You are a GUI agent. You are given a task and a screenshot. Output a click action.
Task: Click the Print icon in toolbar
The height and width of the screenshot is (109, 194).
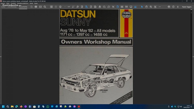(36, 7)
